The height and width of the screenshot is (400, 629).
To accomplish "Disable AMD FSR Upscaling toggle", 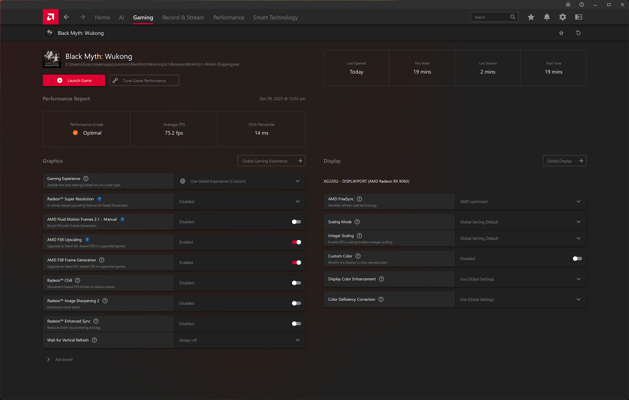I will coord(296,242).
